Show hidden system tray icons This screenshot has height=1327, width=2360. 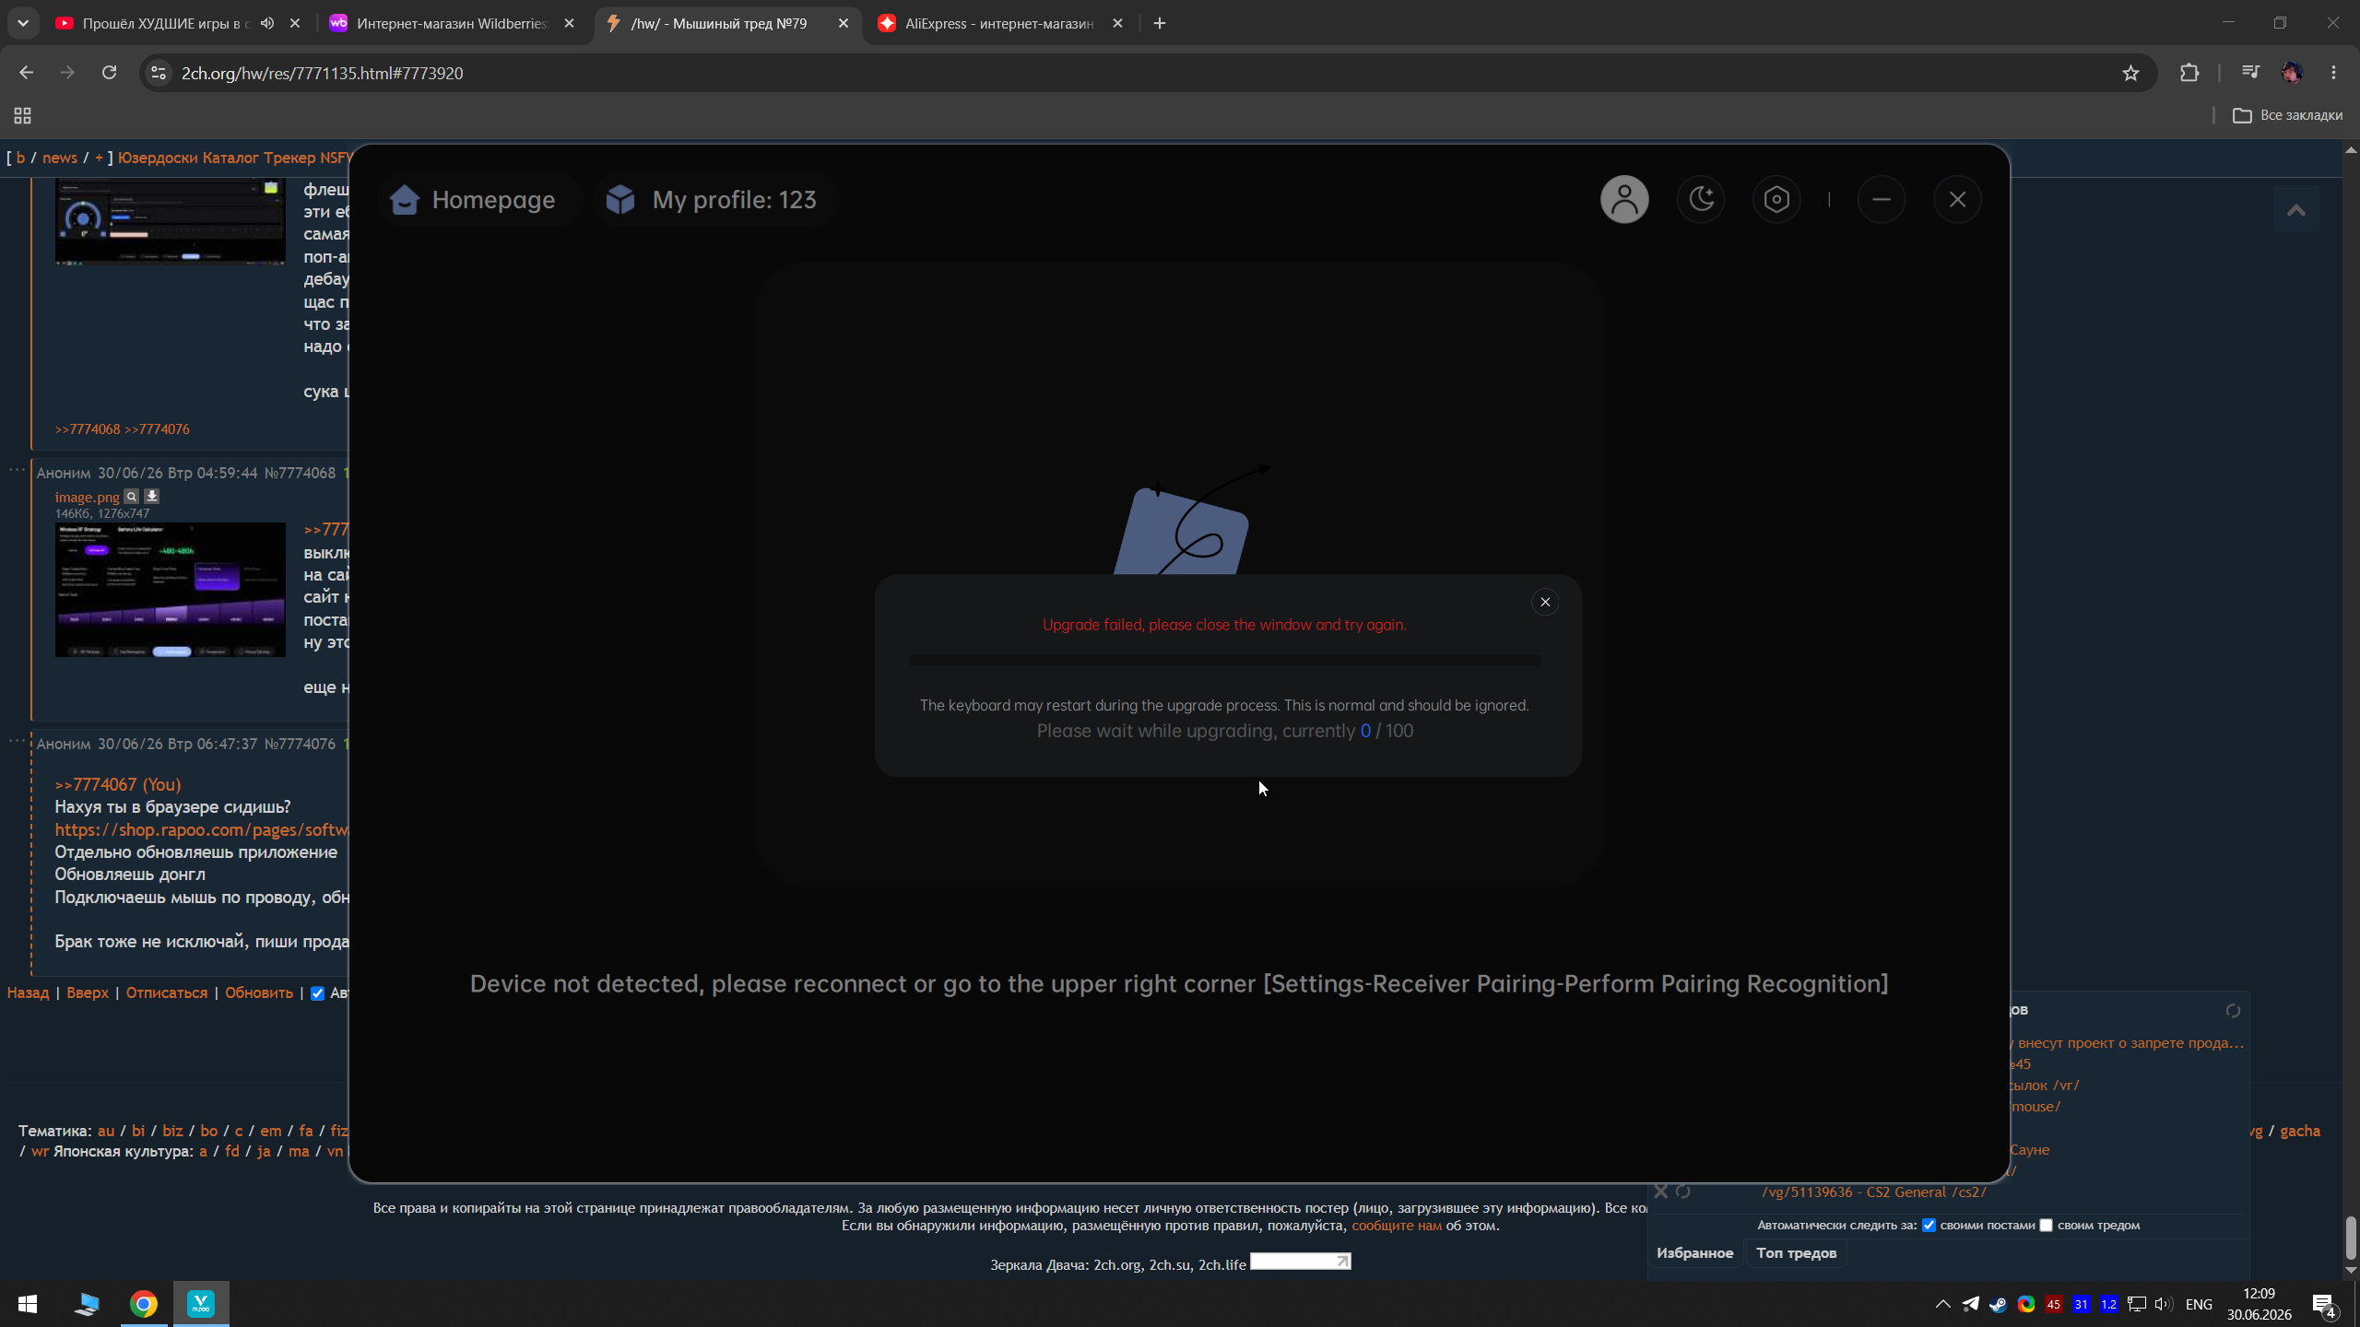click(x=1942, y=1304)
